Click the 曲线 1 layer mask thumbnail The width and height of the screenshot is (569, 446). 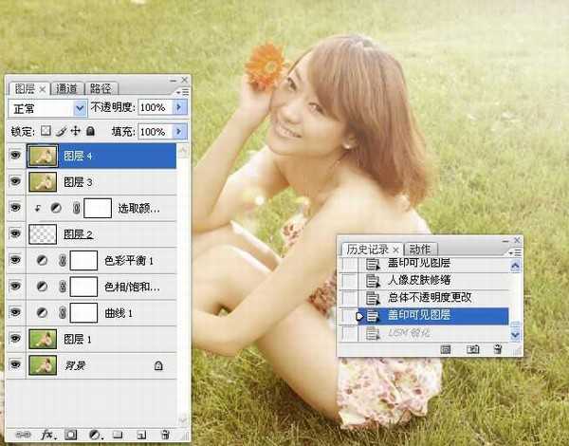coord(83,311)
